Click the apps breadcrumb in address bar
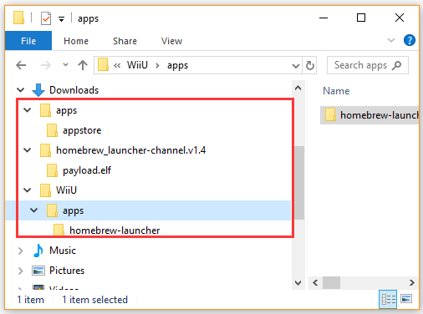Image resolution: width=423 pixels, height=314 pixels. click(x=177, y=66)
